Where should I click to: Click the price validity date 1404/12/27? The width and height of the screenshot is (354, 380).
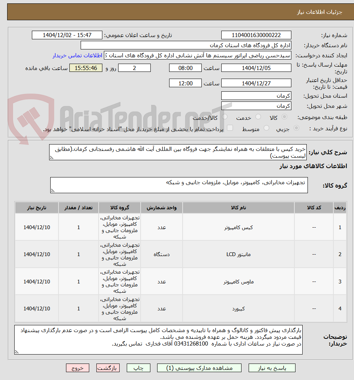tap(256, 83)
